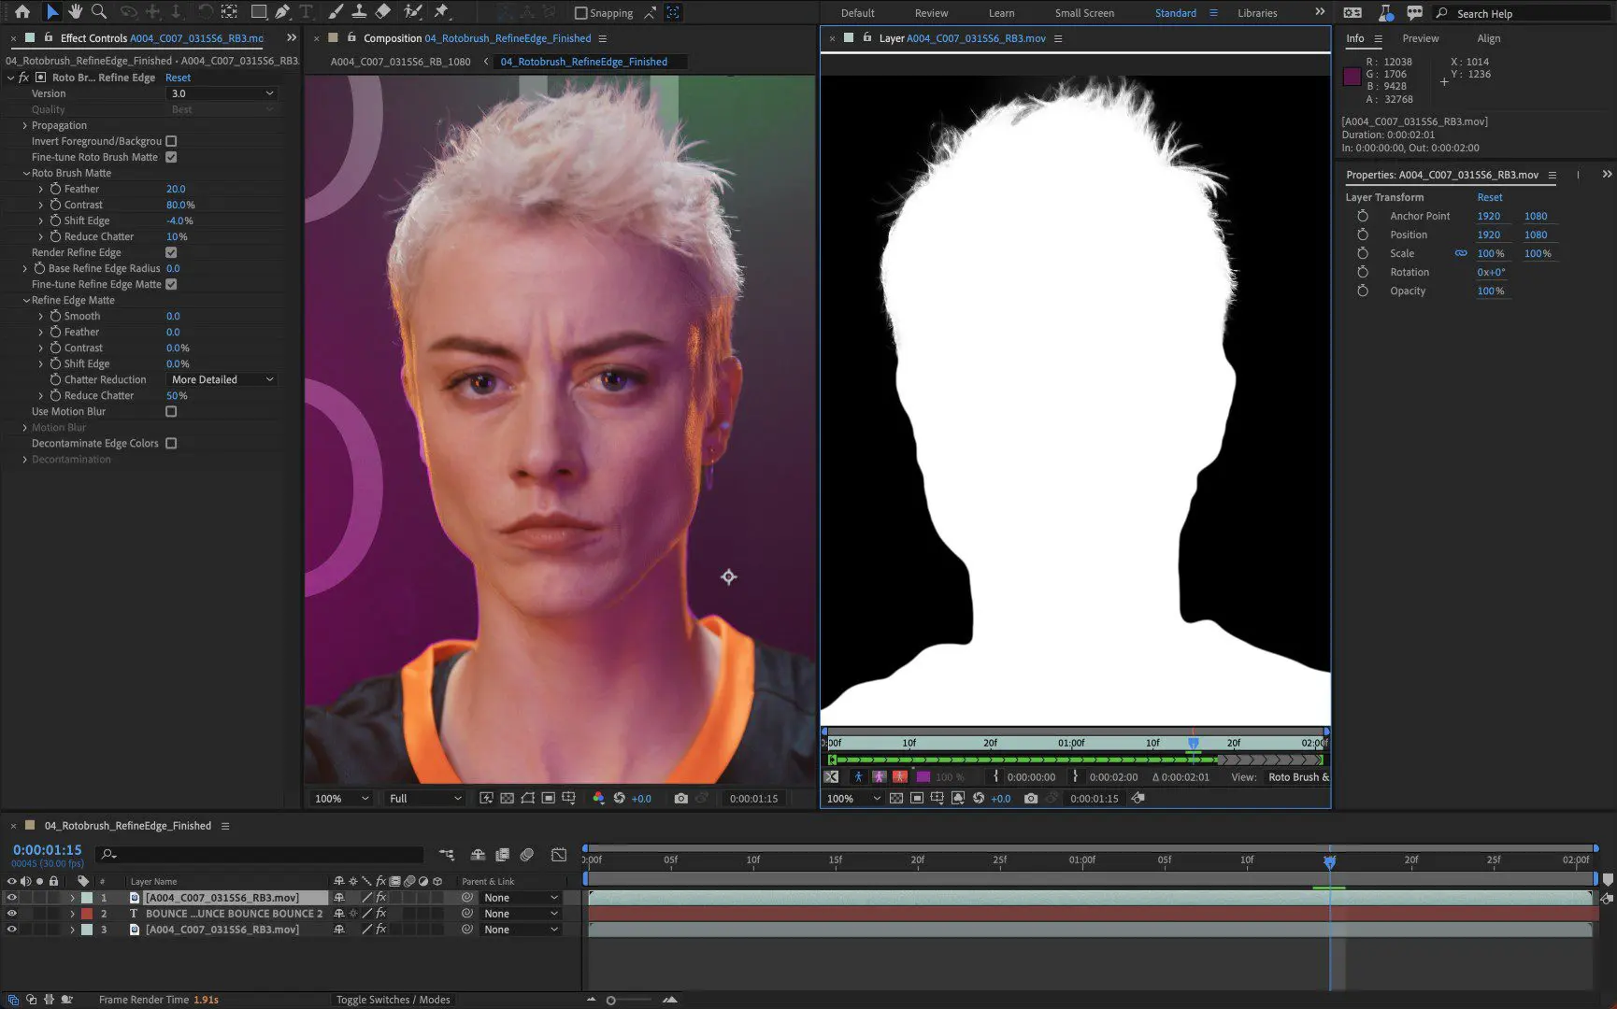Click Reset next to Layer Transform

tap(1489, 197)
